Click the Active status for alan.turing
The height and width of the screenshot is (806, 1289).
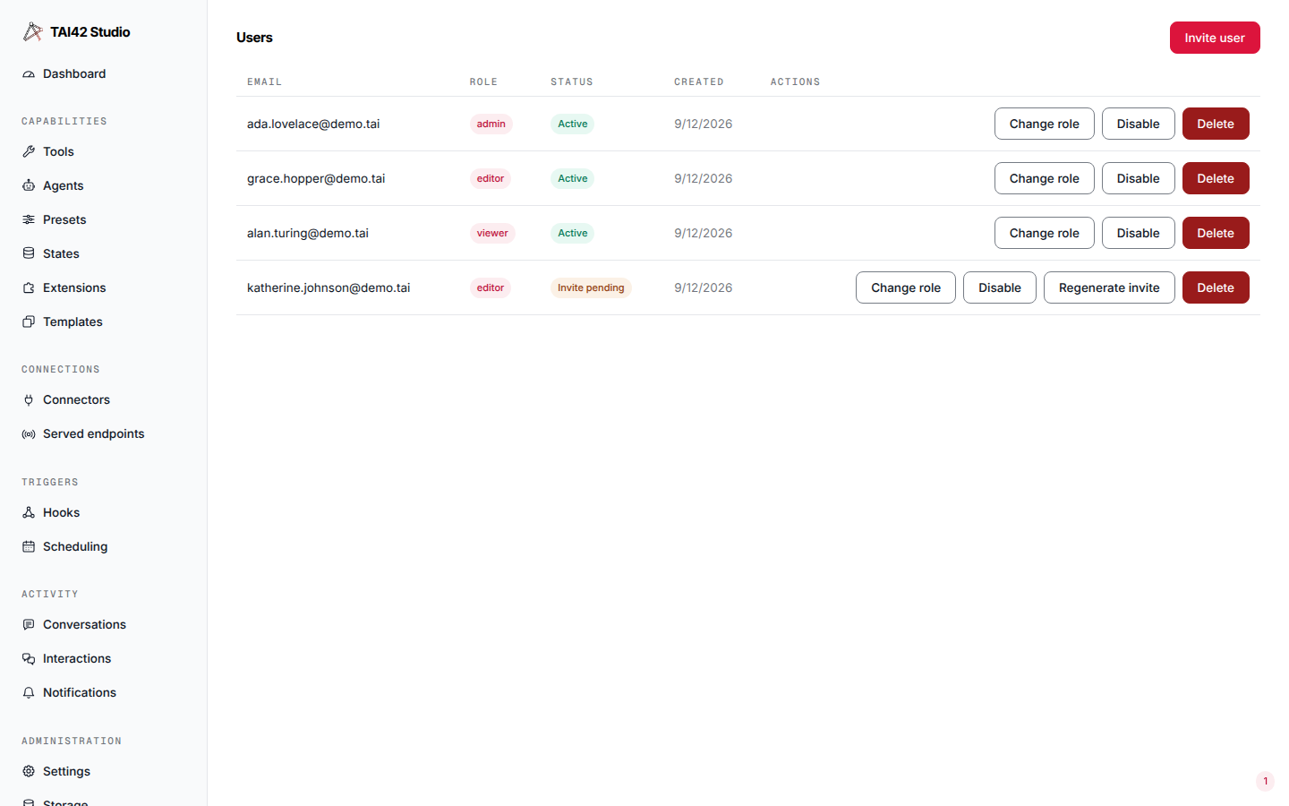(x=573, y=233)
